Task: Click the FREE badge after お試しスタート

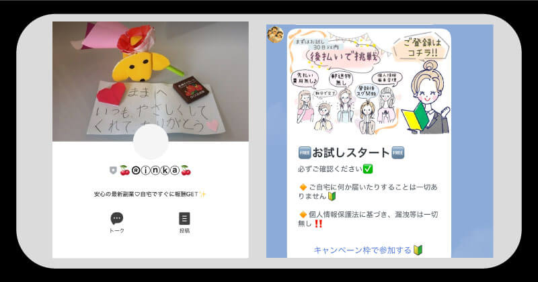Action: point(397,153)
